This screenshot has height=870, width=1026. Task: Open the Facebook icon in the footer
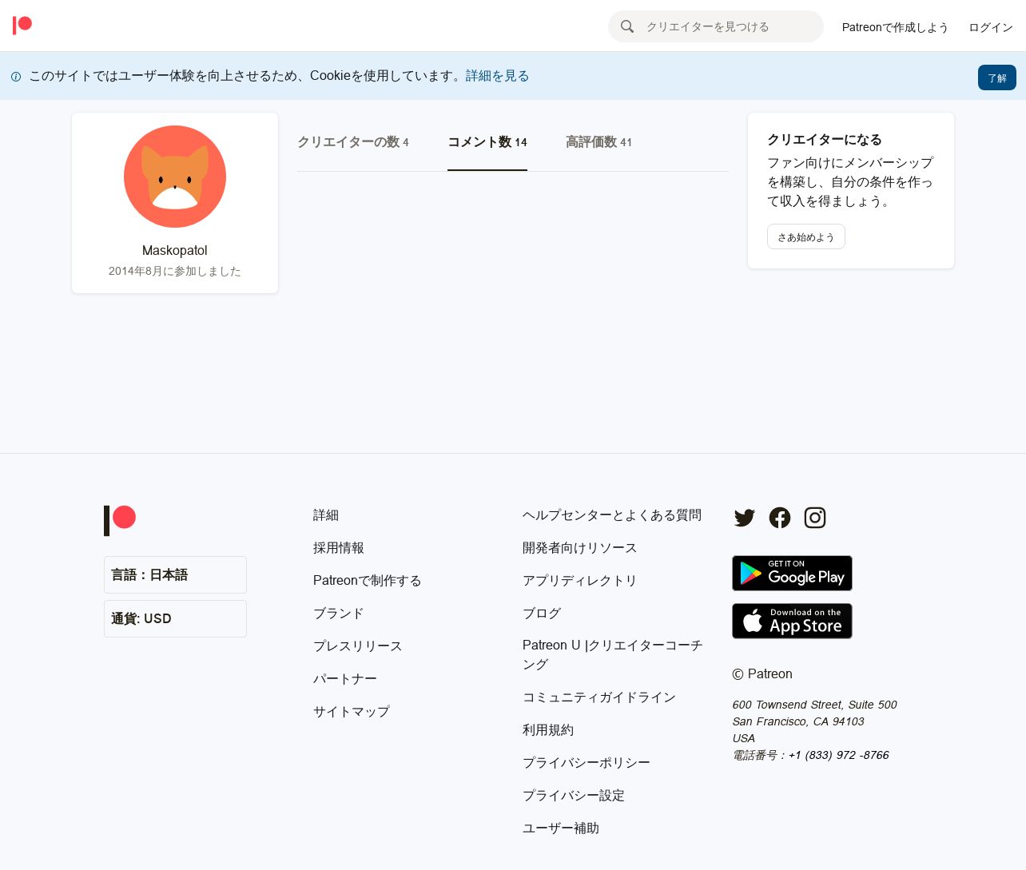pyautogui.click(x=780, y=518)
